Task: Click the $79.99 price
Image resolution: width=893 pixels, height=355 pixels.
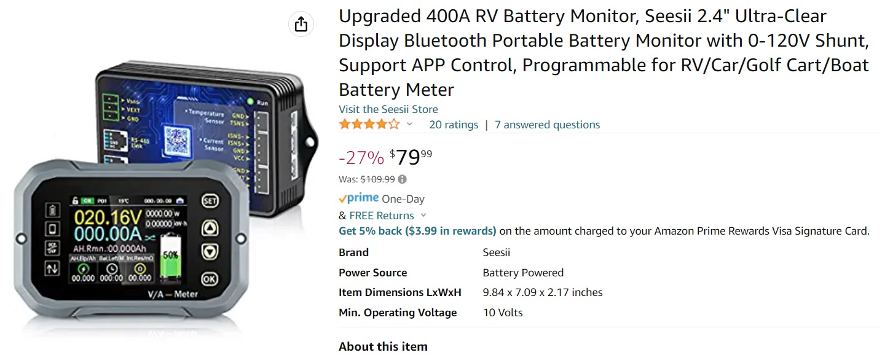Action: tap(411, 158)
